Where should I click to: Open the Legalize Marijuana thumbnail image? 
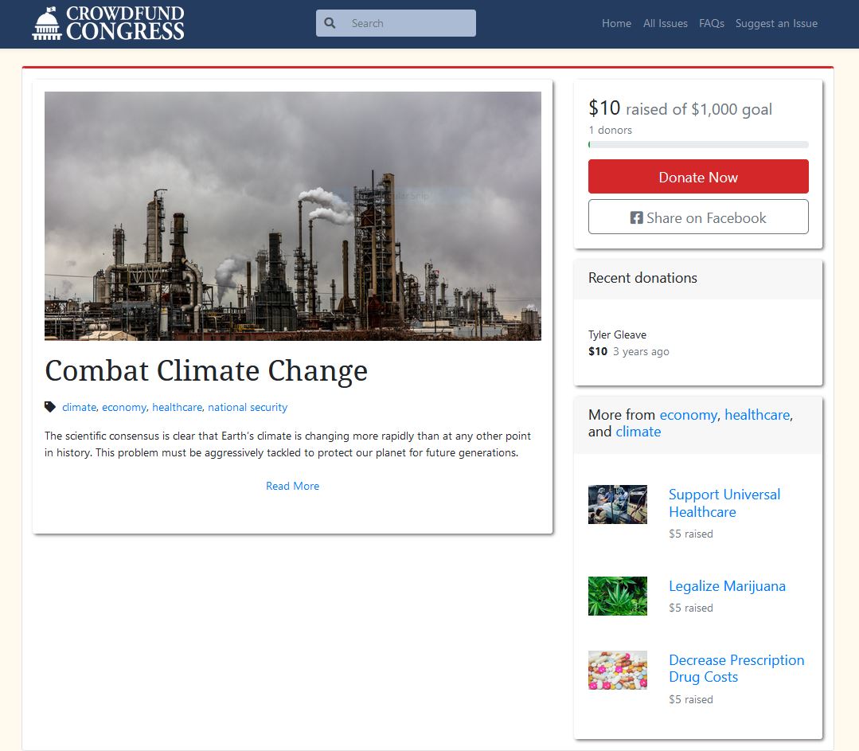tap(617, 595)
